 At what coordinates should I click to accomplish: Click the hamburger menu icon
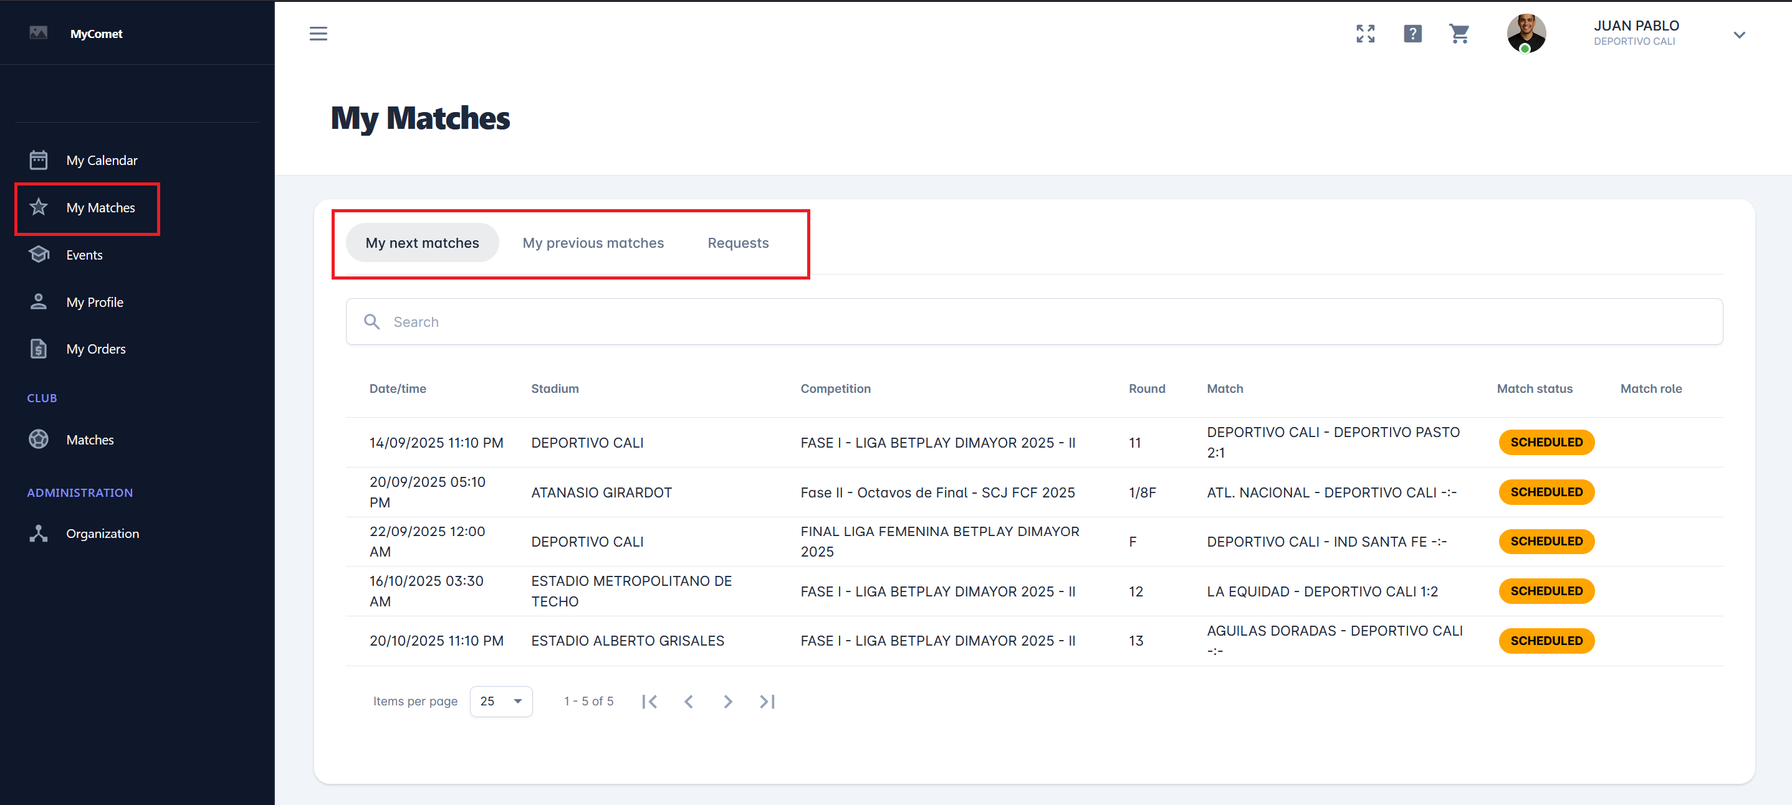point(318,34)
